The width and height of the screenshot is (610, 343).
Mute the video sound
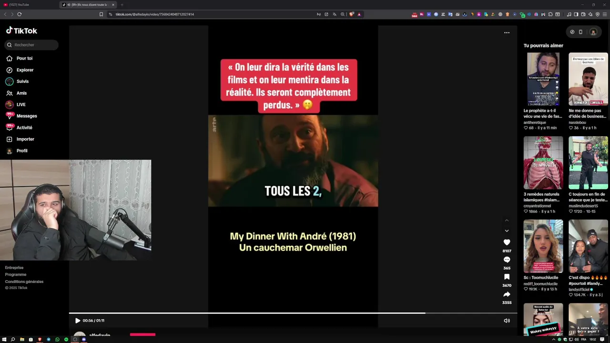[507, 321]
